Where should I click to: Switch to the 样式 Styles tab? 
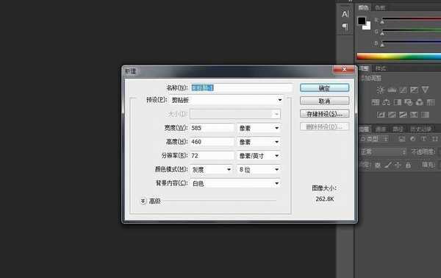point(381,68)
